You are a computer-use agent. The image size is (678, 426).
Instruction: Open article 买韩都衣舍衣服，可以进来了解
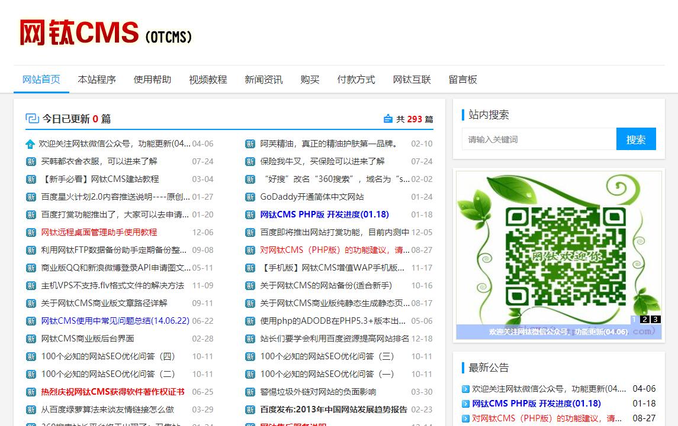(x=99, y=161)
